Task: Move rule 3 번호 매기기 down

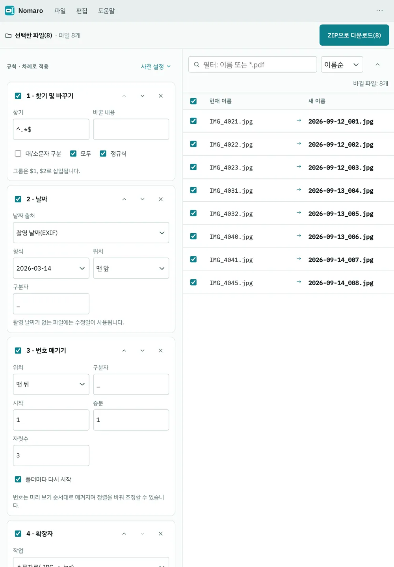Action: point(142,350)
